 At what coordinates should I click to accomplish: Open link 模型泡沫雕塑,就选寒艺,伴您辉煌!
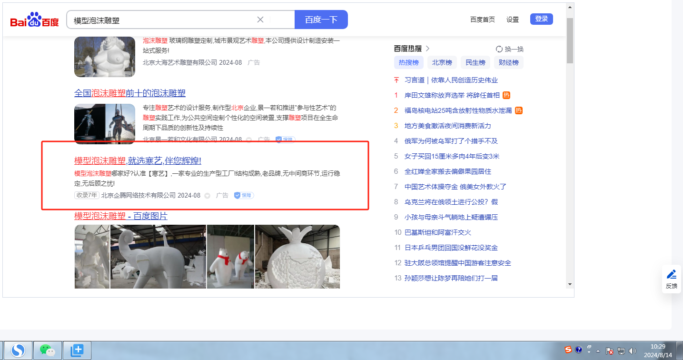click(138, 160)
